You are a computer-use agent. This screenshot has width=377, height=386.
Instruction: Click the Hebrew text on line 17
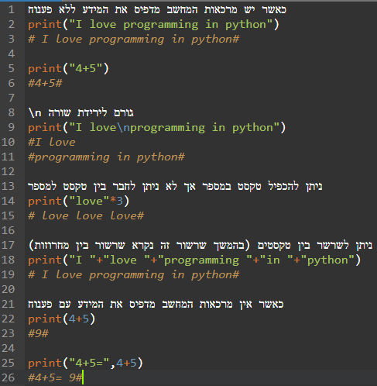(x=200, y=245)
